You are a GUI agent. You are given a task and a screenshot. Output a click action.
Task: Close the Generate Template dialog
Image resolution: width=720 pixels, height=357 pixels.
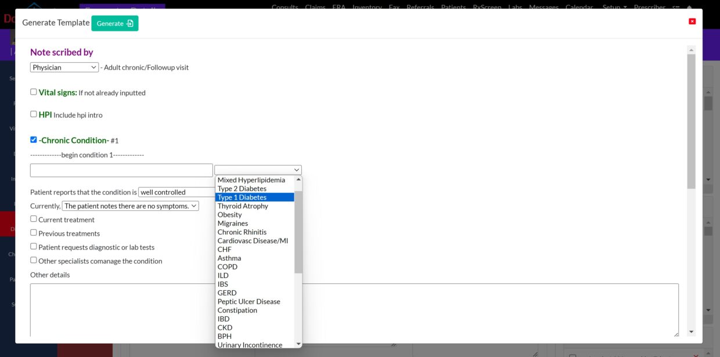pos(692,21)
